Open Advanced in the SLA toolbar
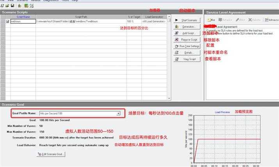279x167 pixels. pyautogui.click(x=272, y=20)
